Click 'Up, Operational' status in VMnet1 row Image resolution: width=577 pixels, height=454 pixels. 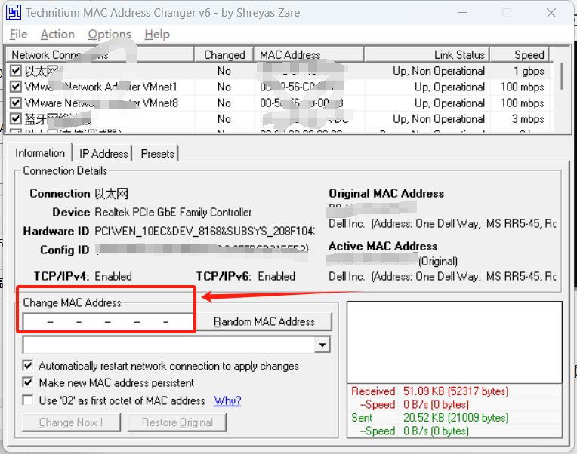pyautogui.click(x=449, y=87)
